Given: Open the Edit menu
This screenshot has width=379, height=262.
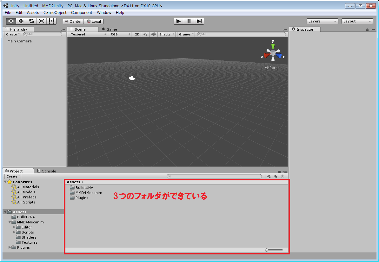Looking at the screenshot, I should pyautogui.click(x=19, y=13).
